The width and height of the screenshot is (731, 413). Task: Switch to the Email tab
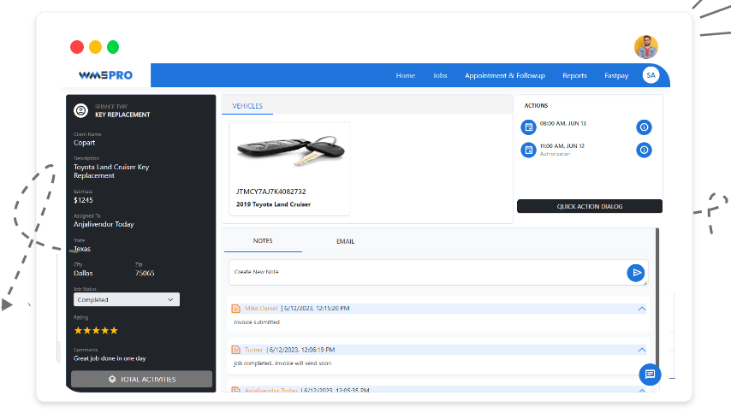click(345, 241)
